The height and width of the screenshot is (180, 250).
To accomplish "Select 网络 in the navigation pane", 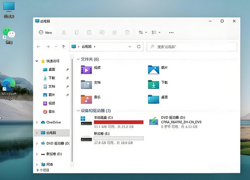I will pyautogui.click(x=50, y=165).
